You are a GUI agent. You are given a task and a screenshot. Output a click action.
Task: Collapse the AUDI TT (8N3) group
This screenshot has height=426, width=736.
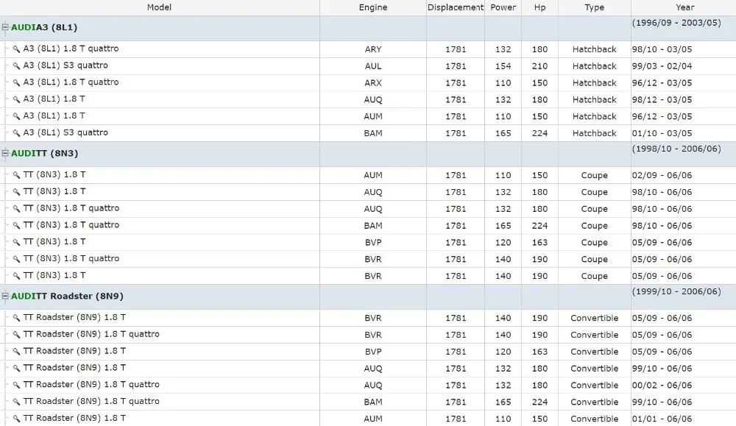[x=5, y=154]
